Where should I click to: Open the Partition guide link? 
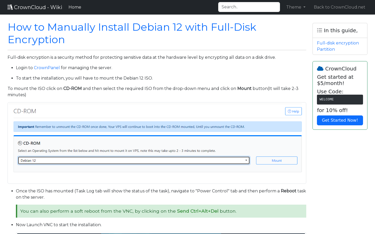coord(326,49)
